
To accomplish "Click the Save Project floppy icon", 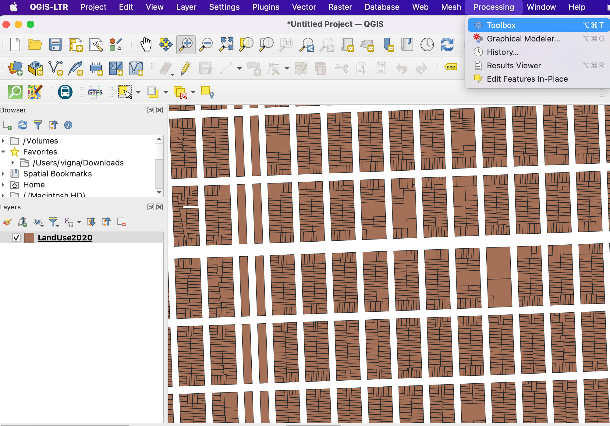I will click(55, 44).
